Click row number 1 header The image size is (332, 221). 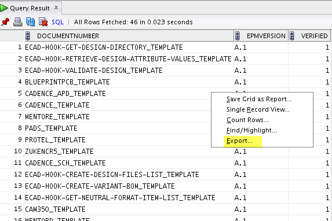[x=12, y=47]
